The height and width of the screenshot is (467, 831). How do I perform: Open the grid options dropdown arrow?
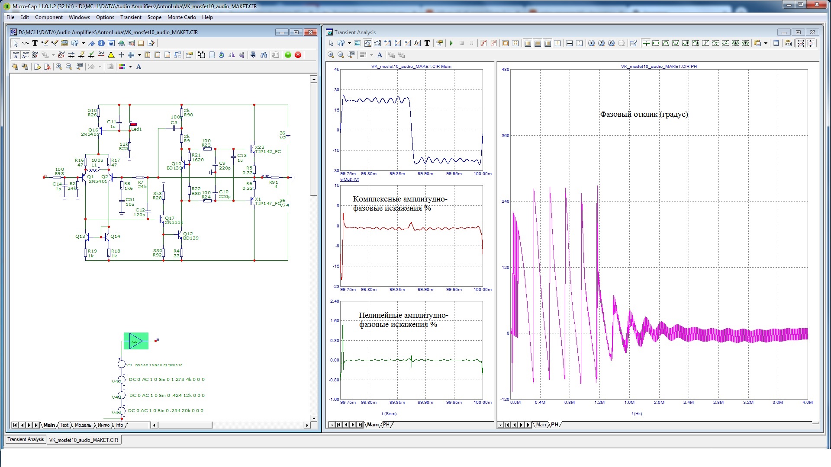pyautogui.click(x=139, y=55)
